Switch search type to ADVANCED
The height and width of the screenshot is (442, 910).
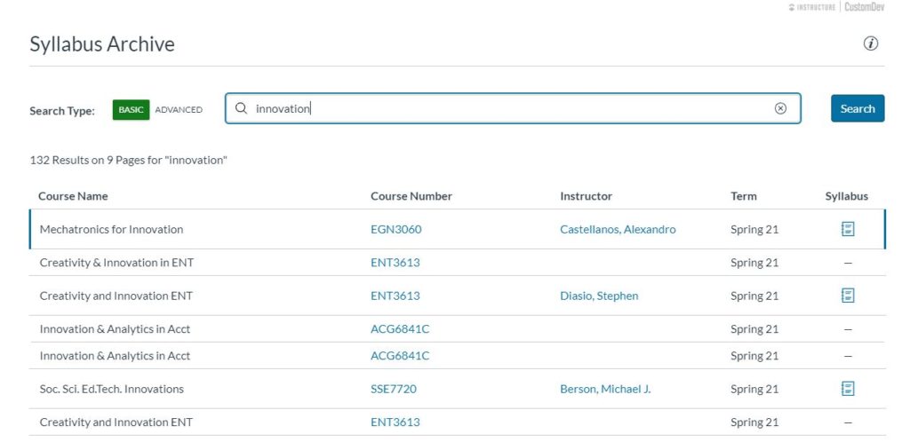coord(179,109)
